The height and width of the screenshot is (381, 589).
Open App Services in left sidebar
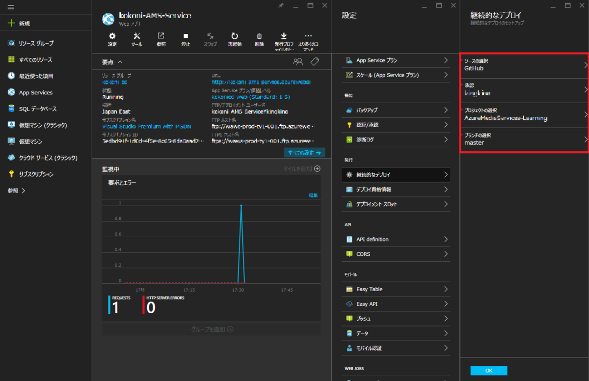click(x=35, y=92)
